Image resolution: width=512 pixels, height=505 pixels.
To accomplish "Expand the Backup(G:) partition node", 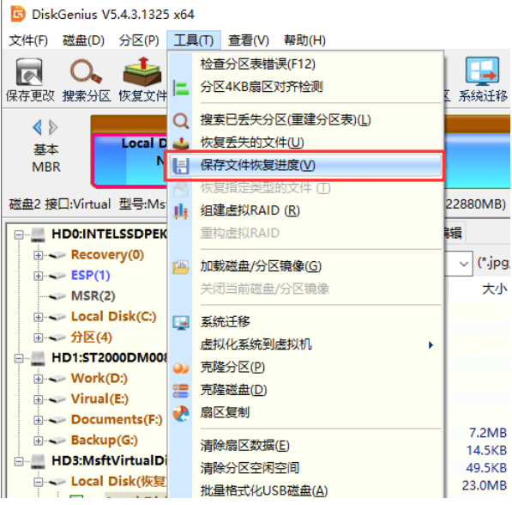I will point(39,441).
